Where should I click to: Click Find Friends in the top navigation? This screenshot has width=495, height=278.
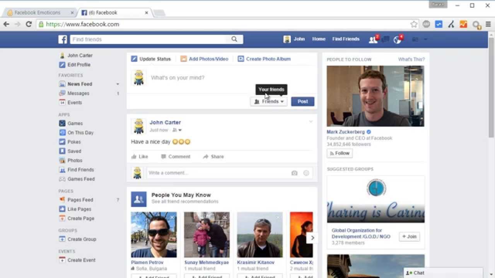(346, 39)
